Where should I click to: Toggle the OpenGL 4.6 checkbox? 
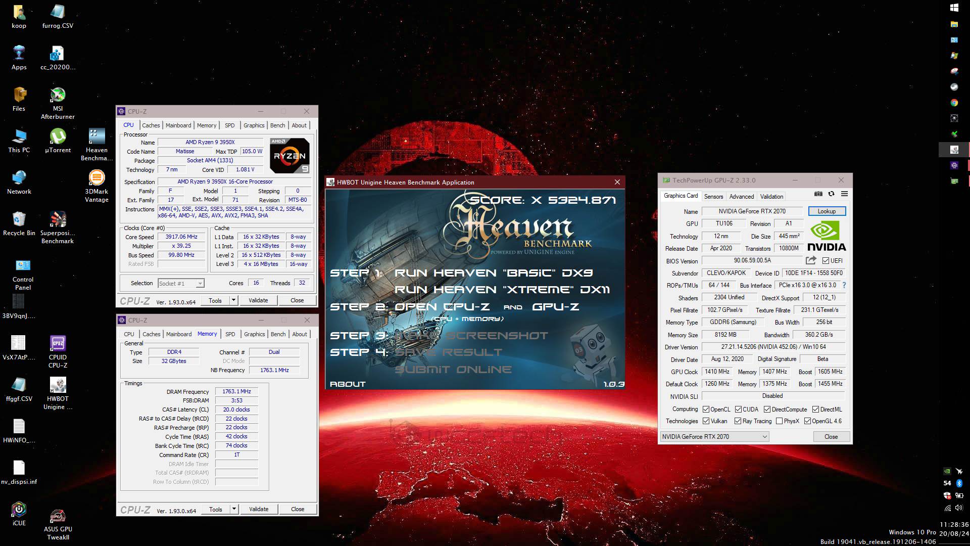point(807,421)
